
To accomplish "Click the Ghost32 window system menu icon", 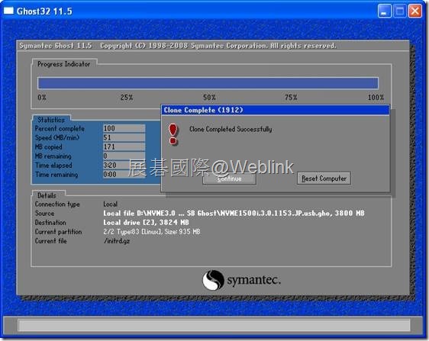I will pyautogui.click(x=8, y=11).
